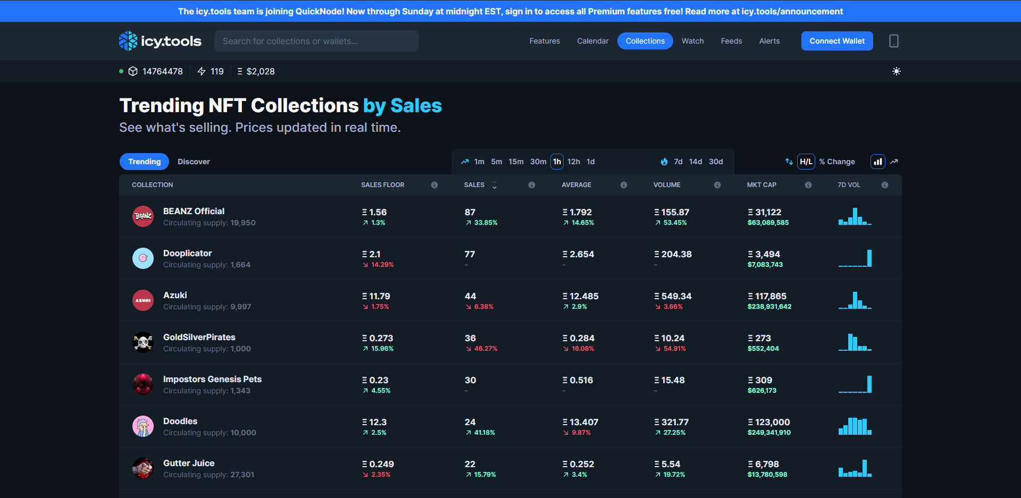Click the Connect Wallet button
1021x498 pixels.
837,41
